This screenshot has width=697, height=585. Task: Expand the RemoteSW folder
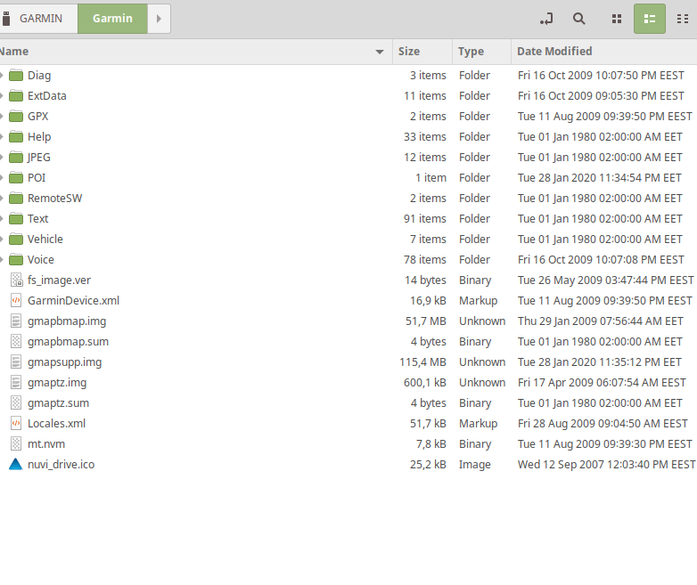click(x=2, y=198)
